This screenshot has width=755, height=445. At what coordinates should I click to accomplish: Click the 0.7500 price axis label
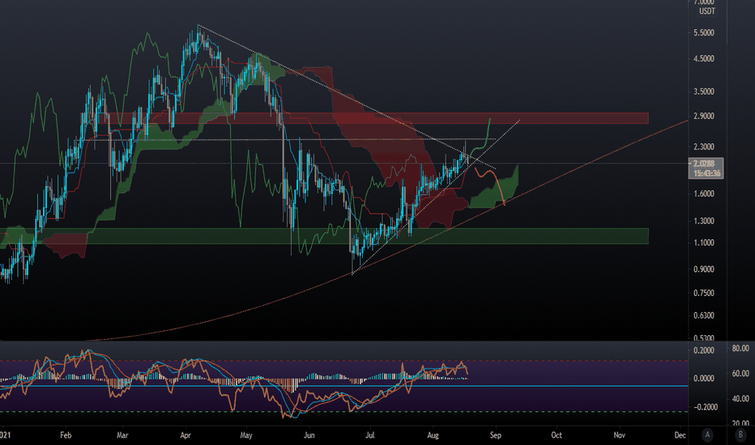click(x=703, y=293)
